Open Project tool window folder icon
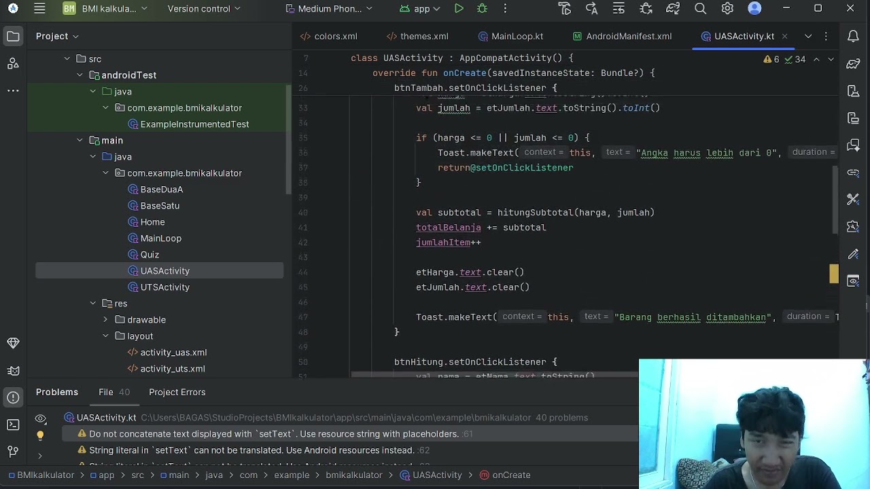Image resolution: width=870 pixels, height=489 pixels. click(13, 36)
